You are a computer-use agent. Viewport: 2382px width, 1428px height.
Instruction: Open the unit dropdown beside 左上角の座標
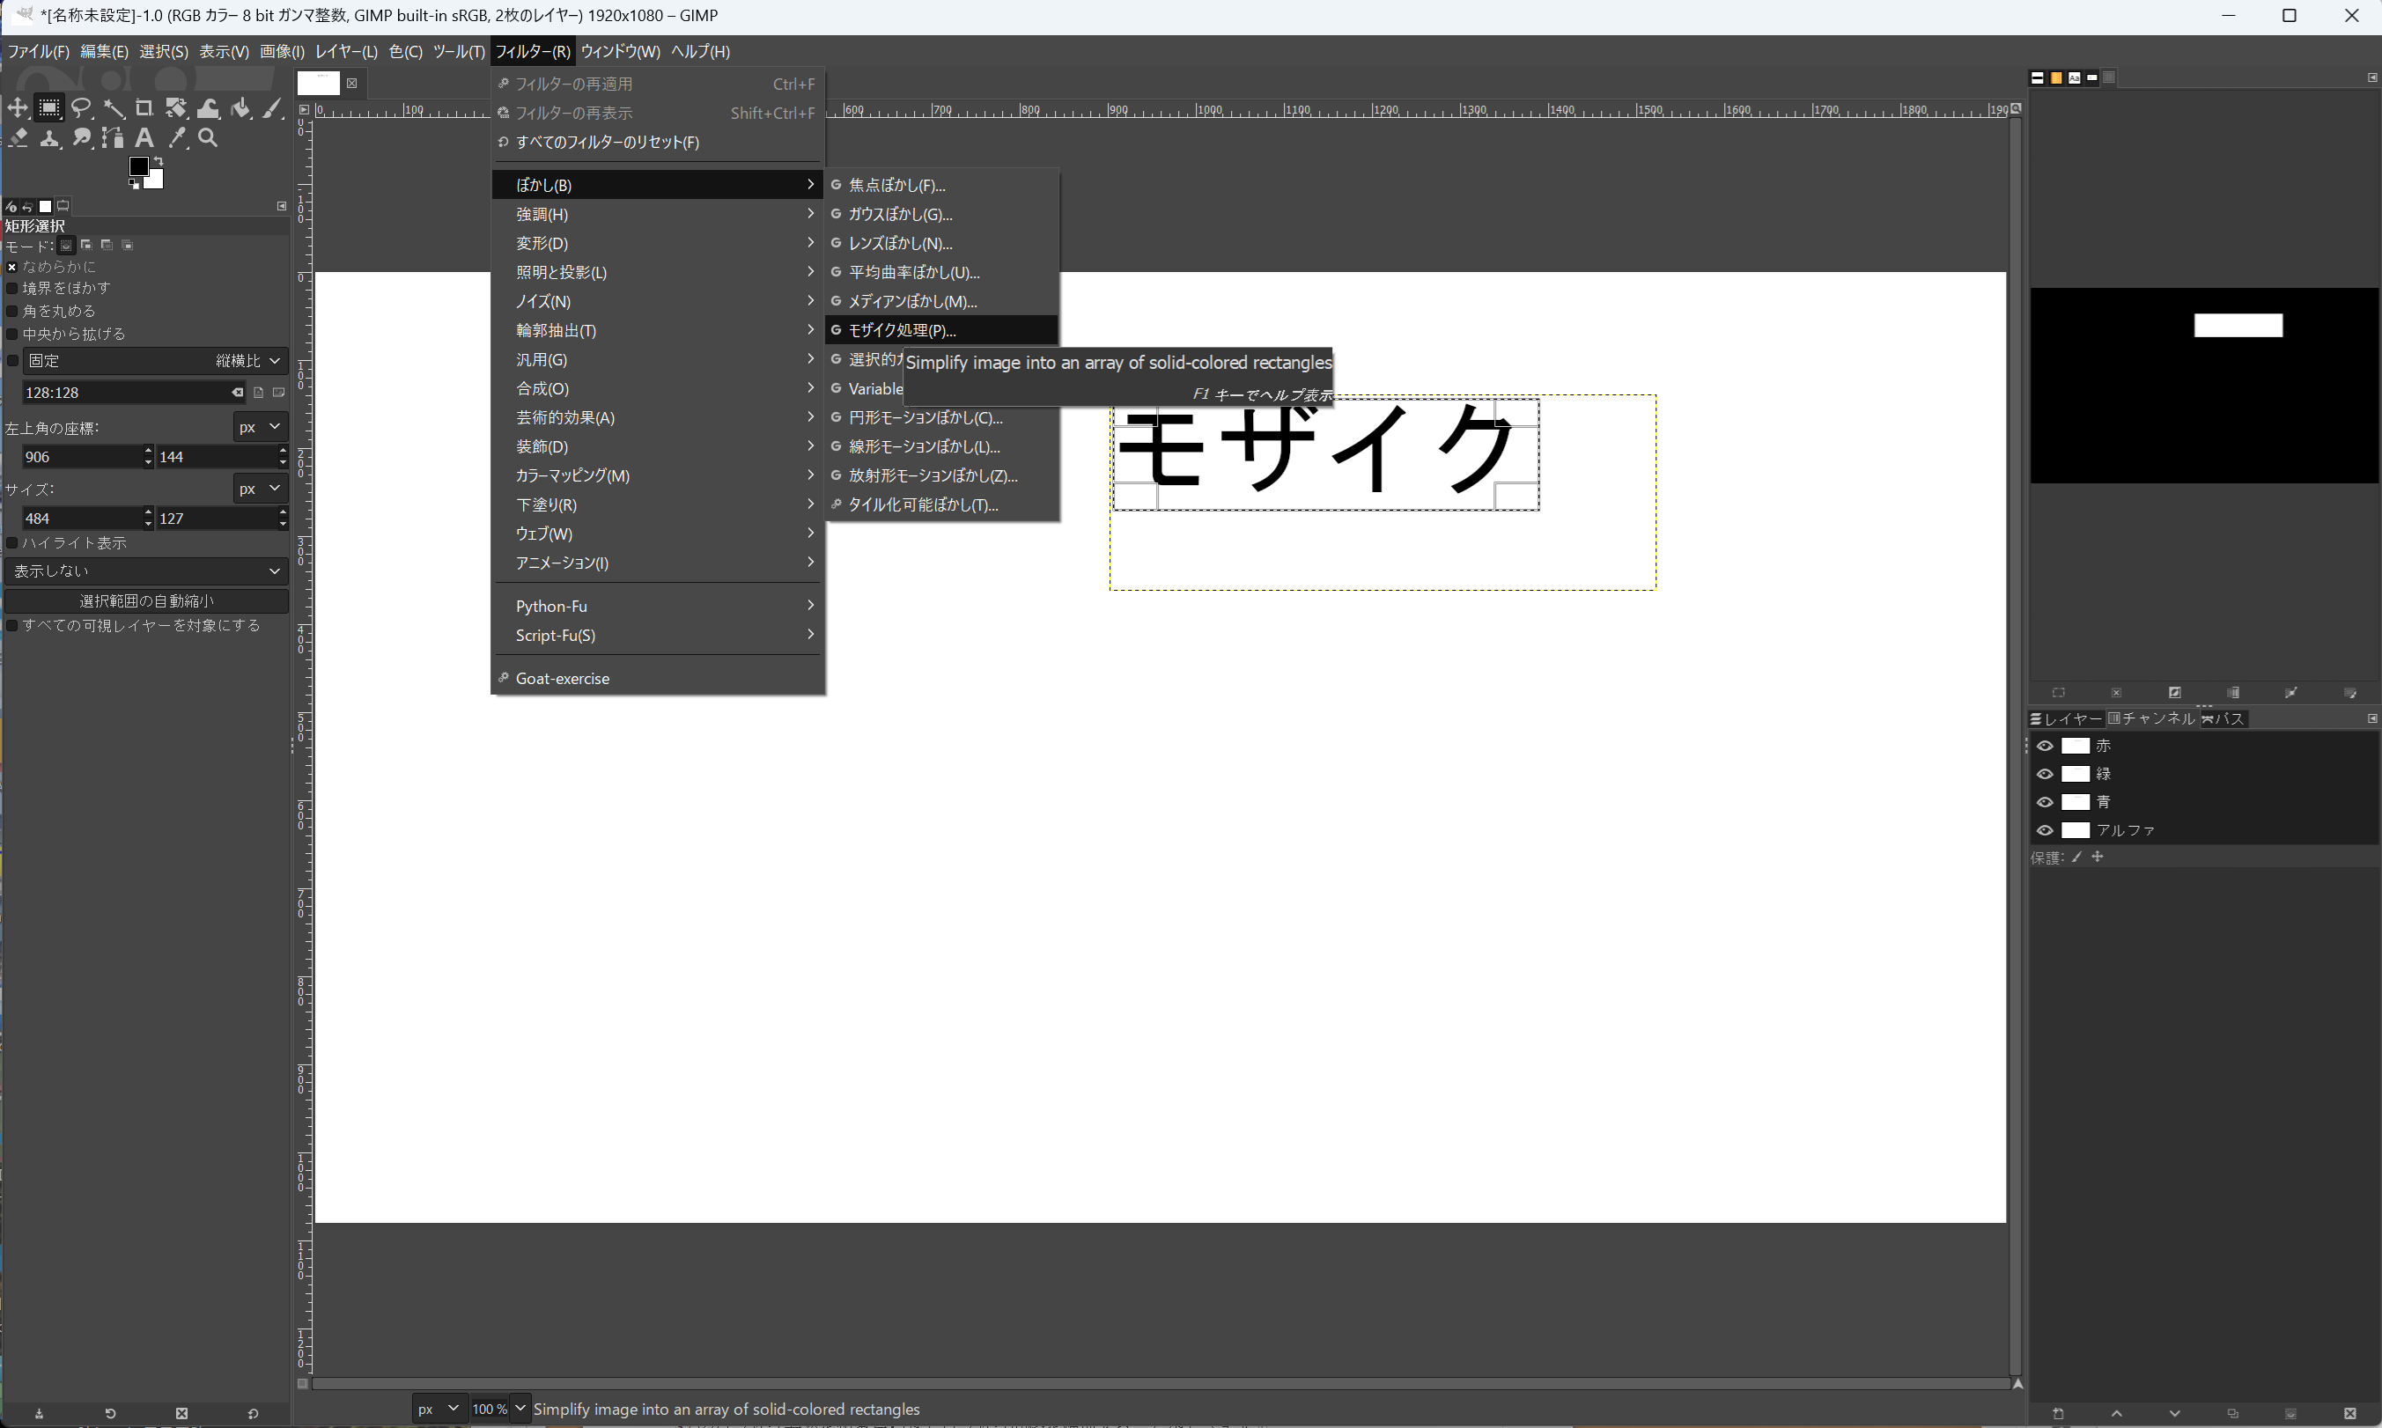click(x=261, y=426)
